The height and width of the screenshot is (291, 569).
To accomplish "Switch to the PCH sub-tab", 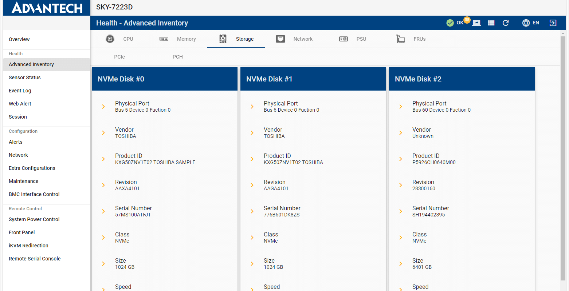I will click(x=178, y=57).
